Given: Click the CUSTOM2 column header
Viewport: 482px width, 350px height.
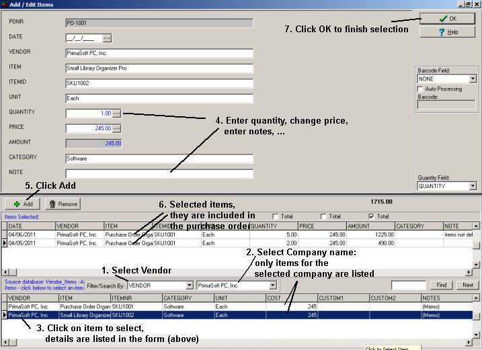Looking at the screenshot, I should [x=395, y=298].
